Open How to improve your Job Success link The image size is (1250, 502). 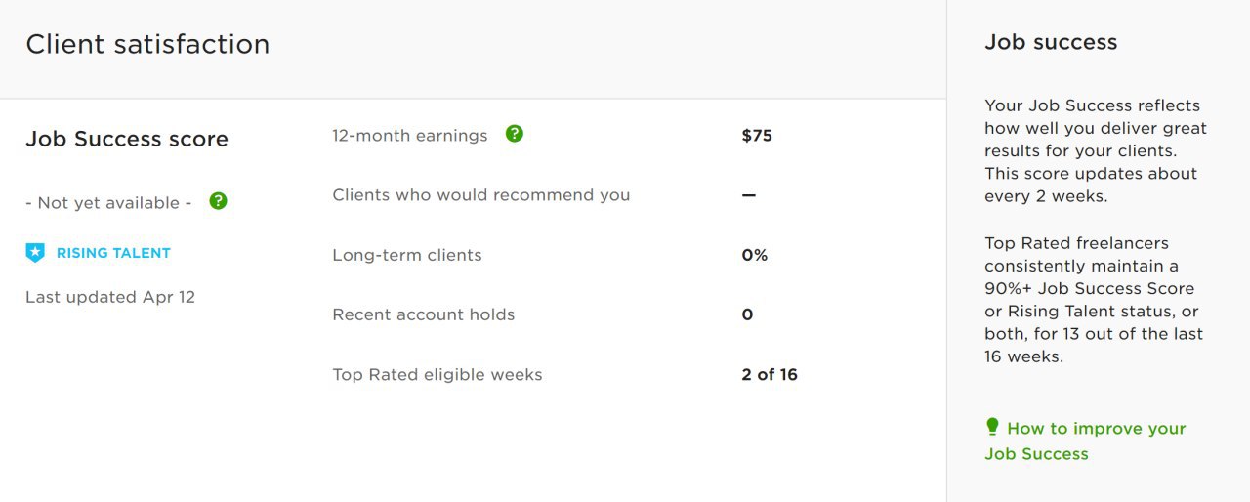[1085, 440]
